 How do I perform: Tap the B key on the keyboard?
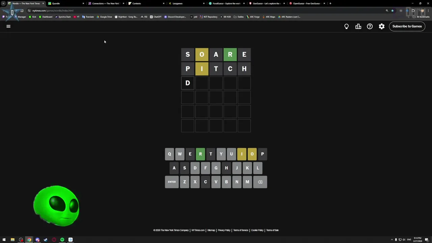tap(226, 182)
